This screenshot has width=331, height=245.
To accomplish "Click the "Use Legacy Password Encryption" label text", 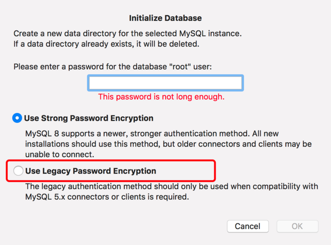I will 90,171.
